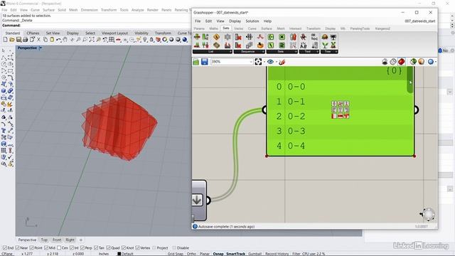The image size is (455, 256).
Task: Lock icon in Rhino toolbar
Action: tap(151, 40)
